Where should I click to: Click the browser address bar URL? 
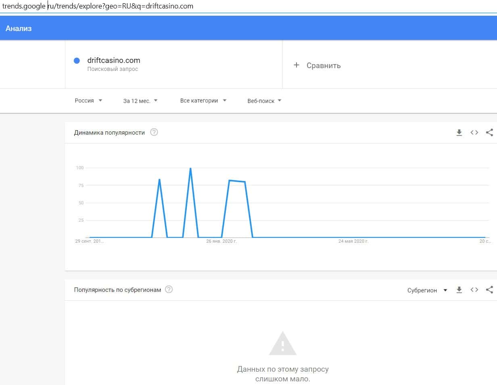(98, 6)
